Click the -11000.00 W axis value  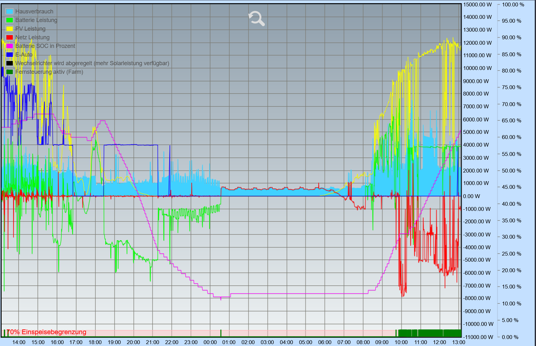478,337
